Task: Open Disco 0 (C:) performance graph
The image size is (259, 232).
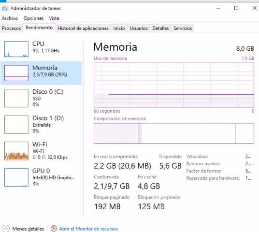Action: coord(16,98)
